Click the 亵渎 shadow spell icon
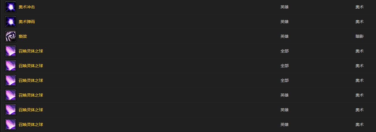 11,36
